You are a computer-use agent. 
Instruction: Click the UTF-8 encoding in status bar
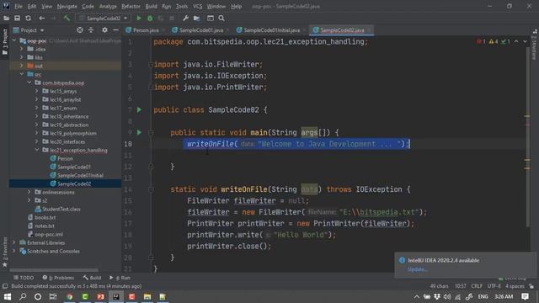pyautogui.click(x=494, y=286)
